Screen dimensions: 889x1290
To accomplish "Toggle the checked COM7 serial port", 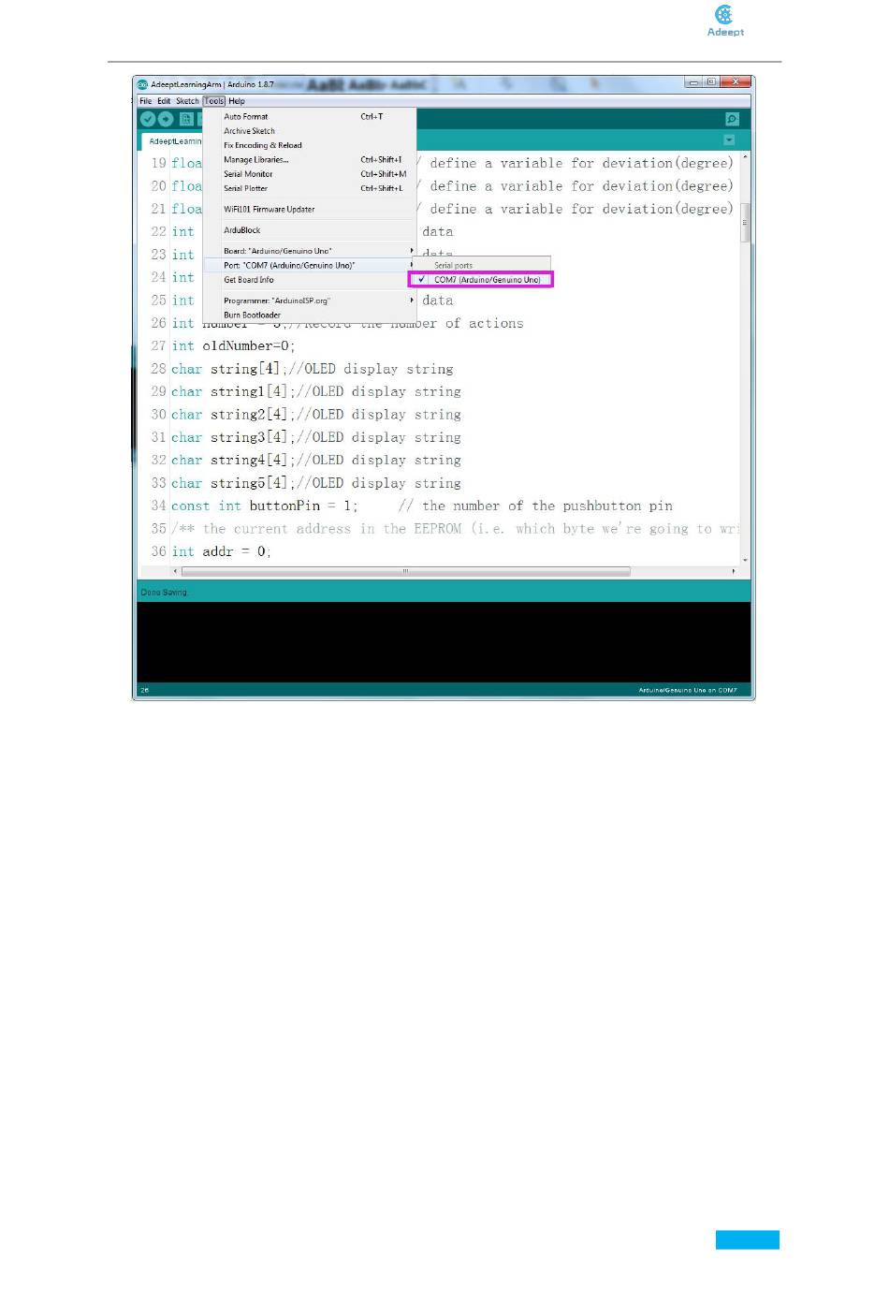I will [481, 280].
